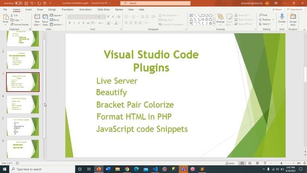This screenshot has height=173, width=307.
Task: Click the zoom in plus button
Action: [x=294, y=163]
